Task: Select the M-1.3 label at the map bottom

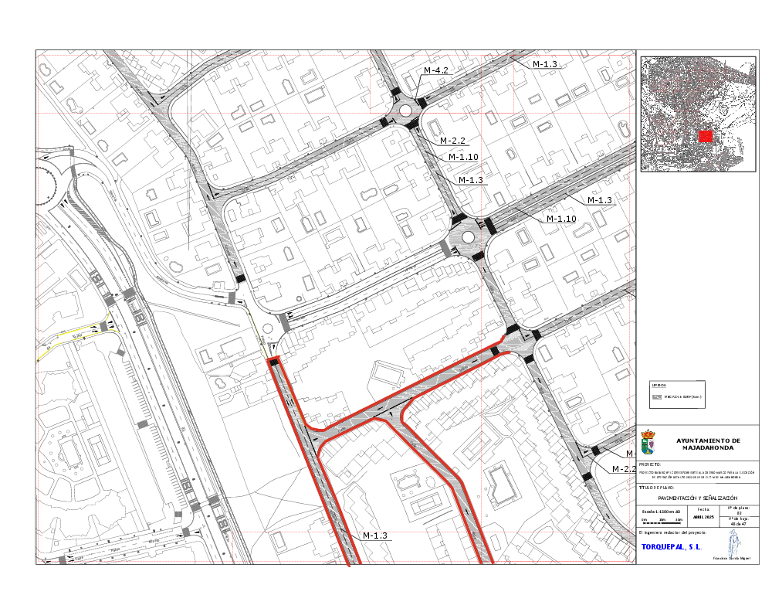Action: (x=374, y=535)
